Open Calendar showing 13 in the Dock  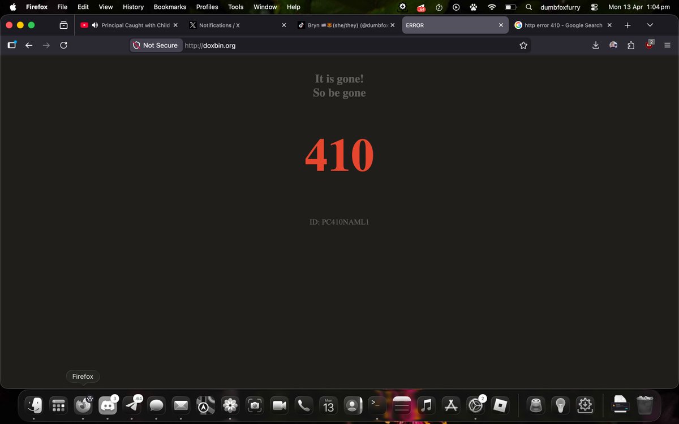click(x=328, y=405)
